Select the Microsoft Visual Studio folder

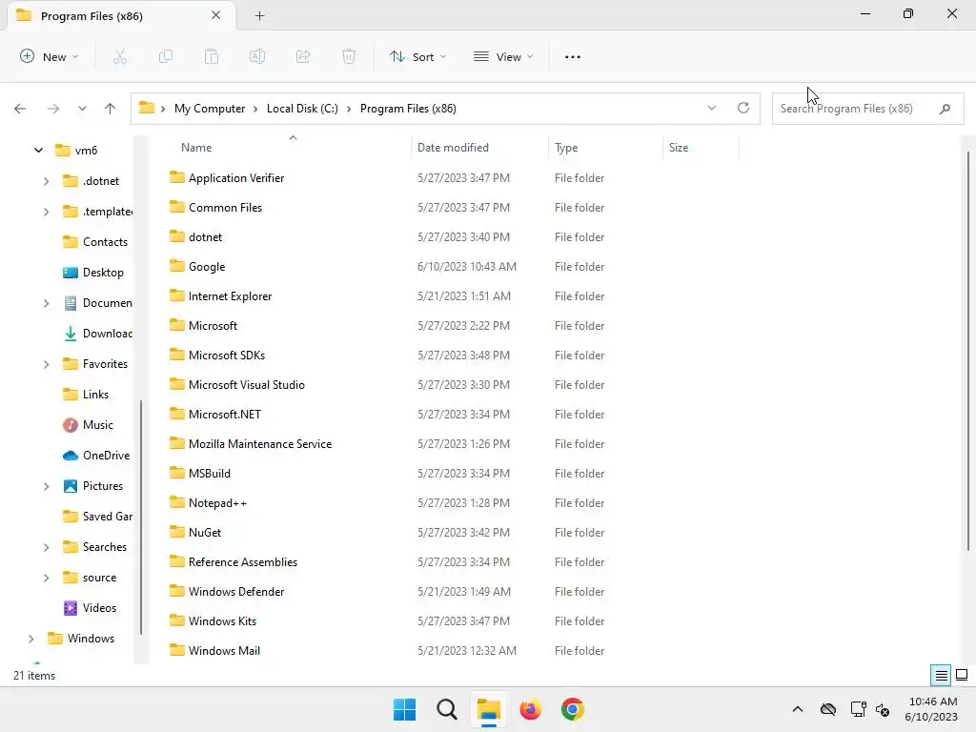click(247, 385)
